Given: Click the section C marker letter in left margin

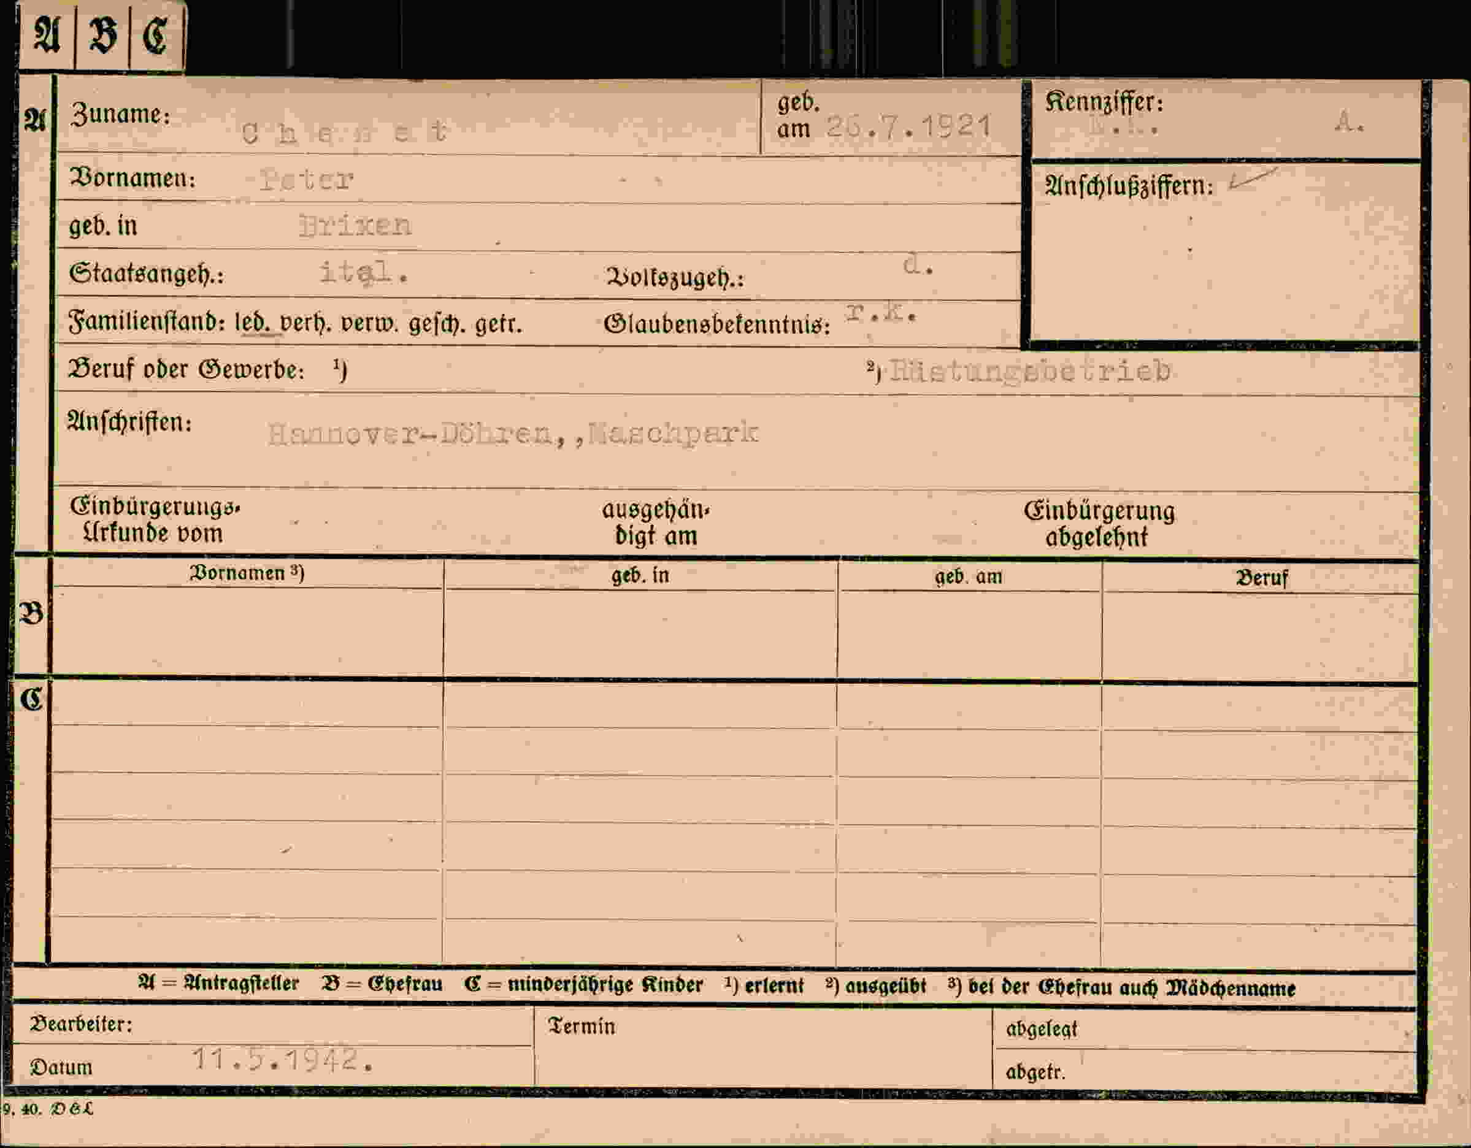Looking at the screenshot, I should click(32, 700).
